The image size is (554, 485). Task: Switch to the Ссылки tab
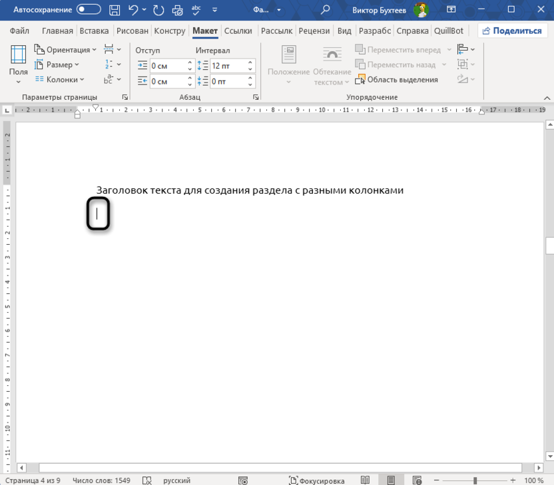[238, 31]
